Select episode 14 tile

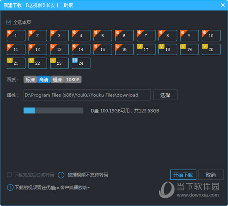tap(81, 49)
